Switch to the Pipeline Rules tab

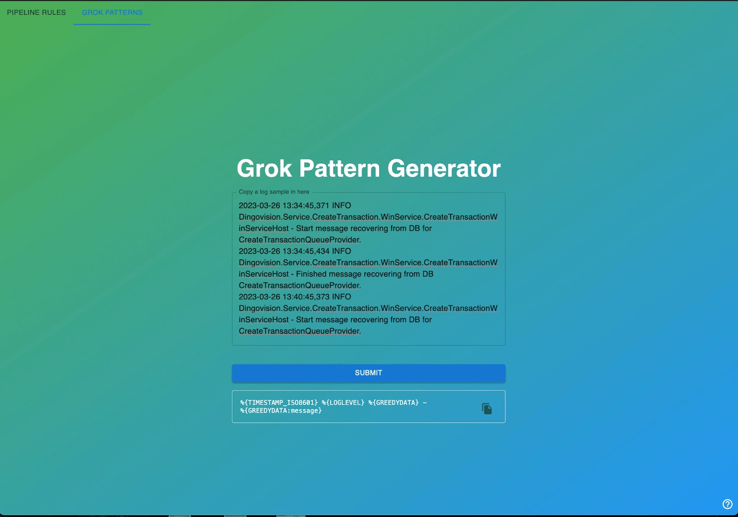36,12
